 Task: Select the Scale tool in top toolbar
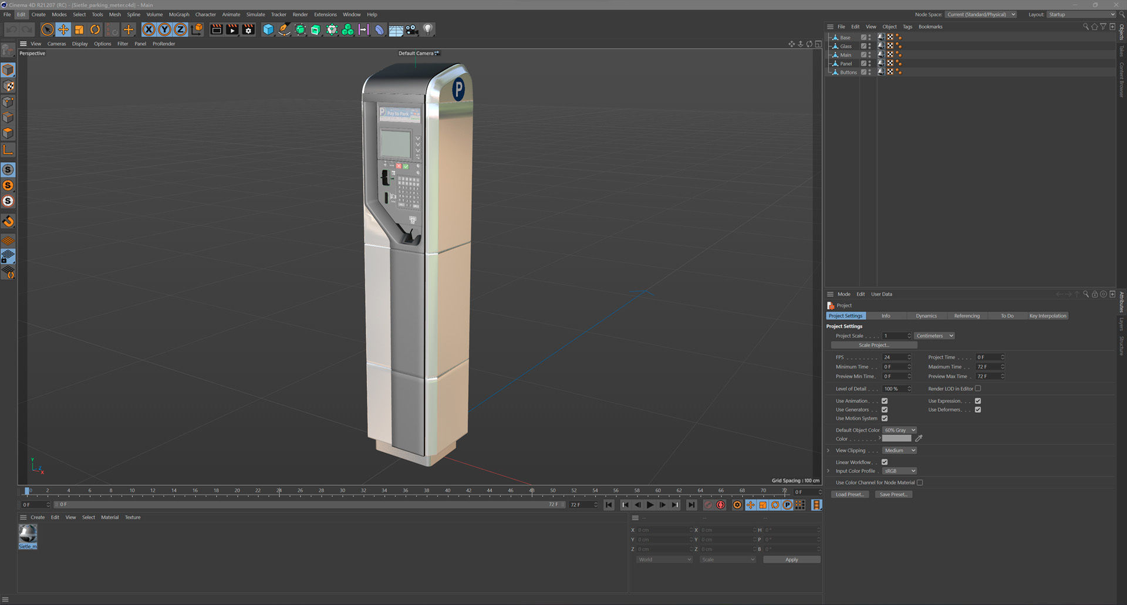pos(79,29)
